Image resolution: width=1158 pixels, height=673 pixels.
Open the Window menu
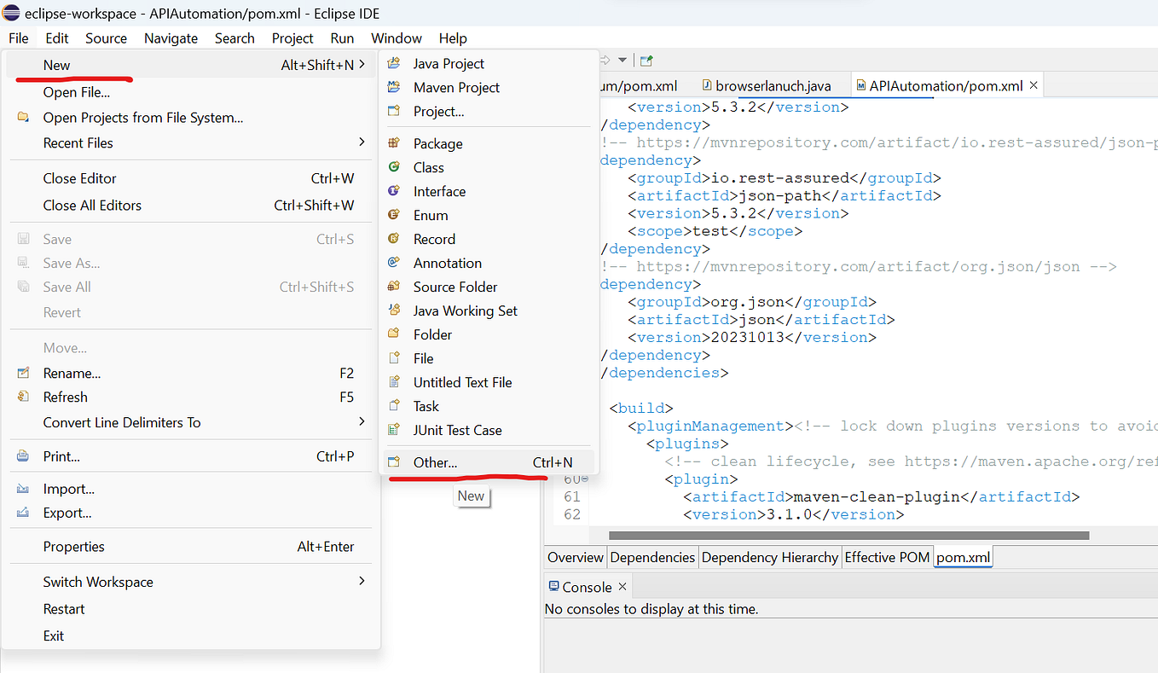coord(397,38)
